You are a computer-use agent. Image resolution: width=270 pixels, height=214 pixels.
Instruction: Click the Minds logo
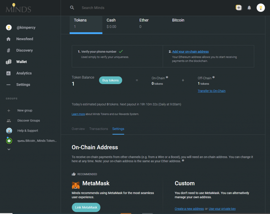click(18, 8)
